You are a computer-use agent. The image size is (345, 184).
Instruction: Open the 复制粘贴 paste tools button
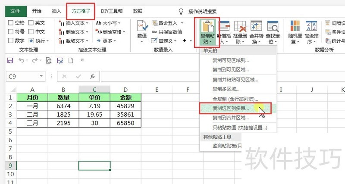(x=207, y=32)
